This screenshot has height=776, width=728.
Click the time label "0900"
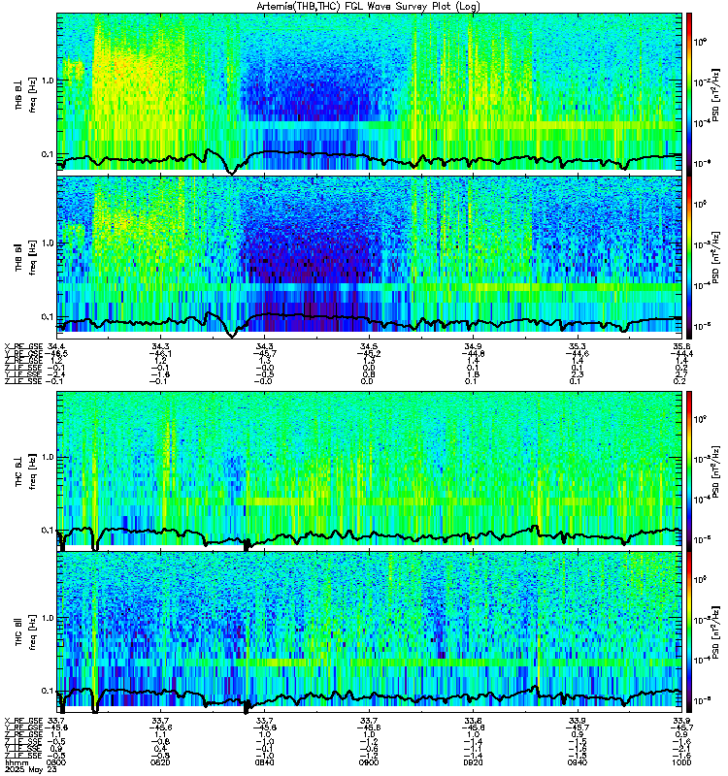pos(369,762)
